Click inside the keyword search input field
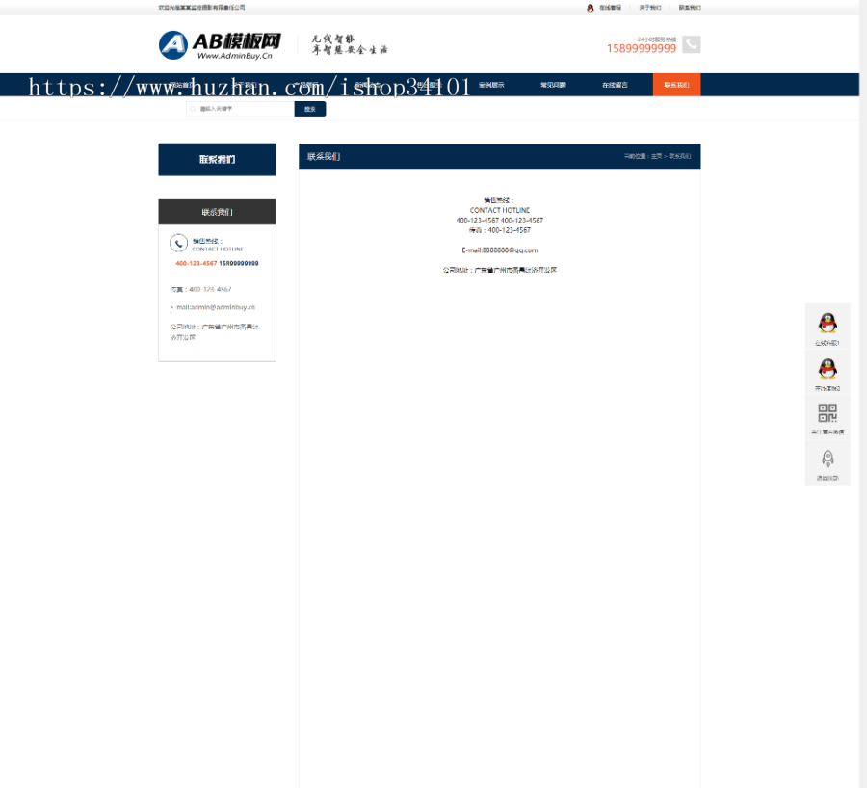The width and height of the screenshot is (867, 788). (241, 108)
